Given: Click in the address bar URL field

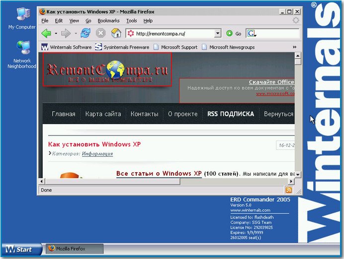Looking at the screenshot, I should (x=174, y=34).
